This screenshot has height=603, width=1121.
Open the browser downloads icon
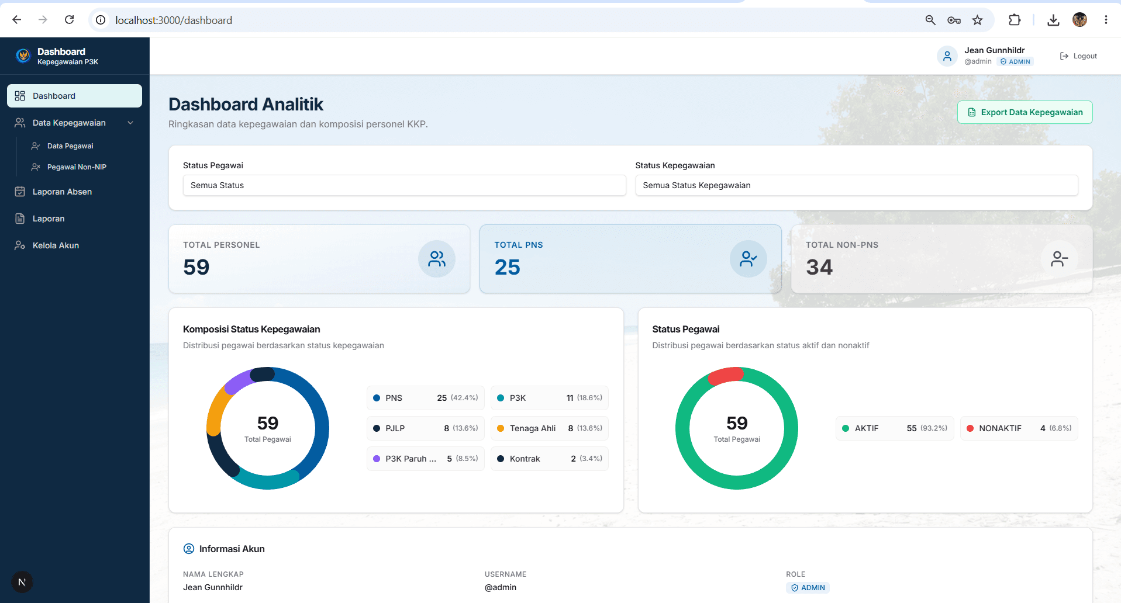click(x=1053, y=20)
